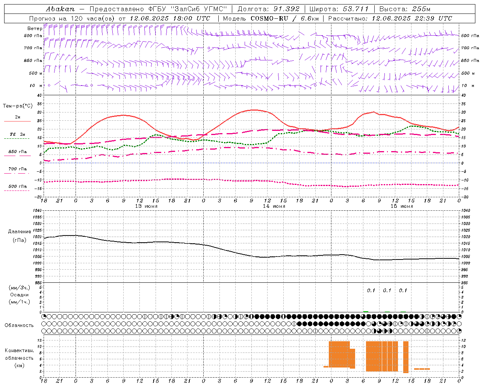This screenshot has height=384, width=481.
Task: Click the 850 гПа temperature legend entry
Action: [17, 152]
